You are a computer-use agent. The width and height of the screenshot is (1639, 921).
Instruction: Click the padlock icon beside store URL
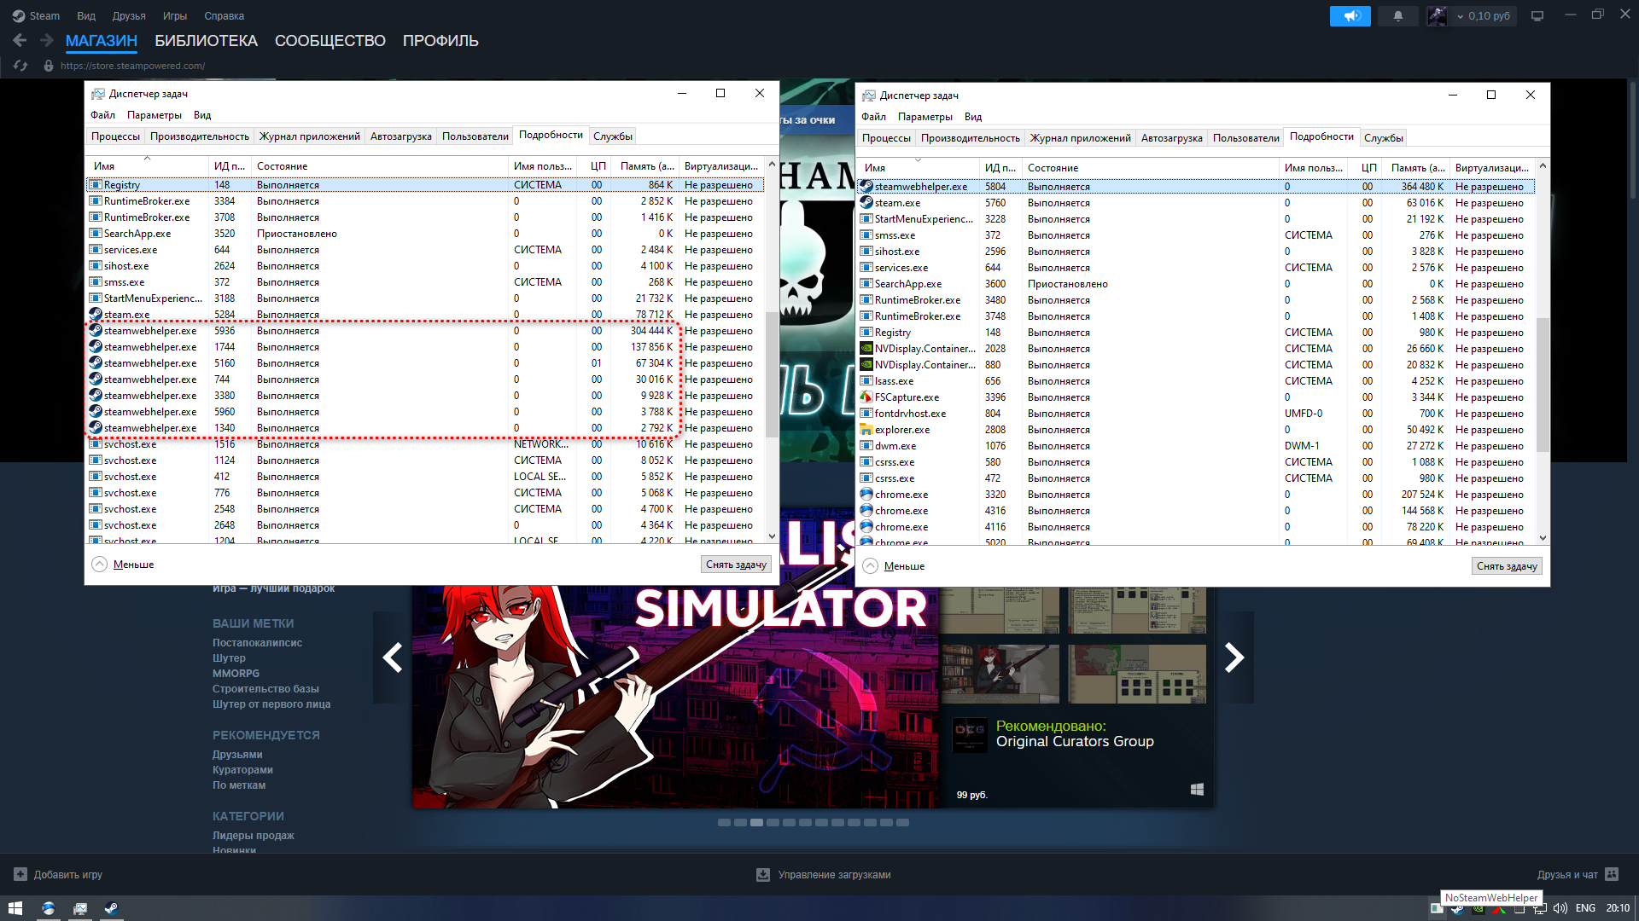tap(48, 66)
